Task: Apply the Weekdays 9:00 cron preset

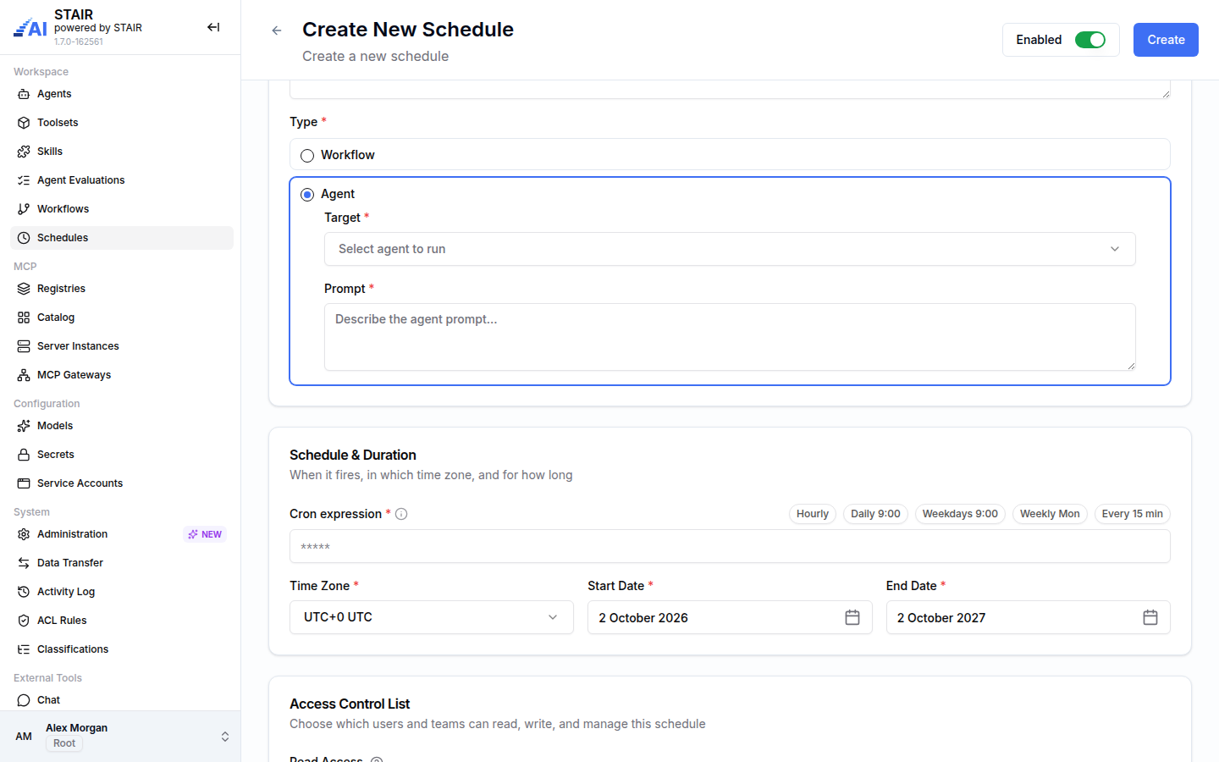Action: point(960,514)
